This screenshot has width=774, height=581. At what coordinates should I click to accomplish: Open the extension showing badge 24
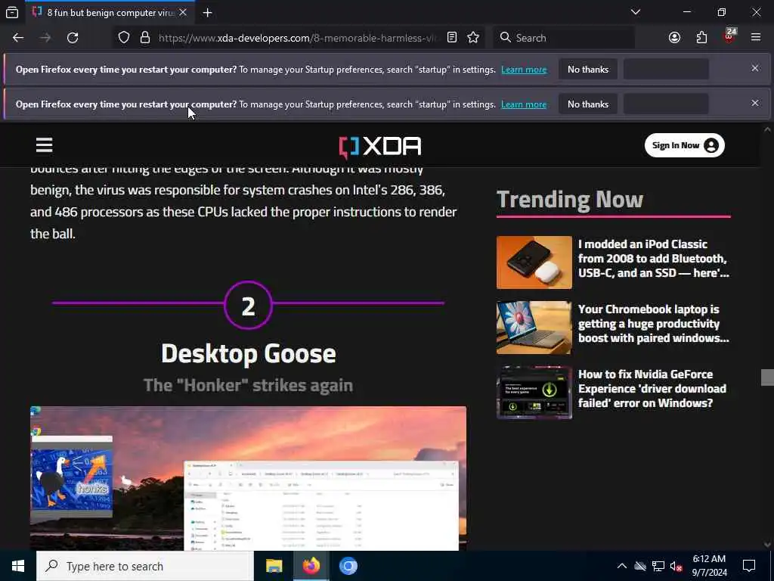point(729,36)
